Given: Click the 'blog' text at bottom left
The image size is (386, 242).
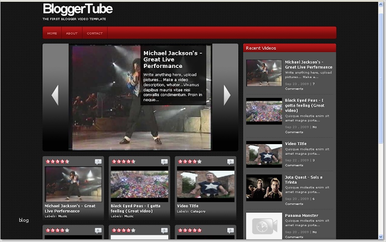Looking at the screenshot, I should point(24,220).
